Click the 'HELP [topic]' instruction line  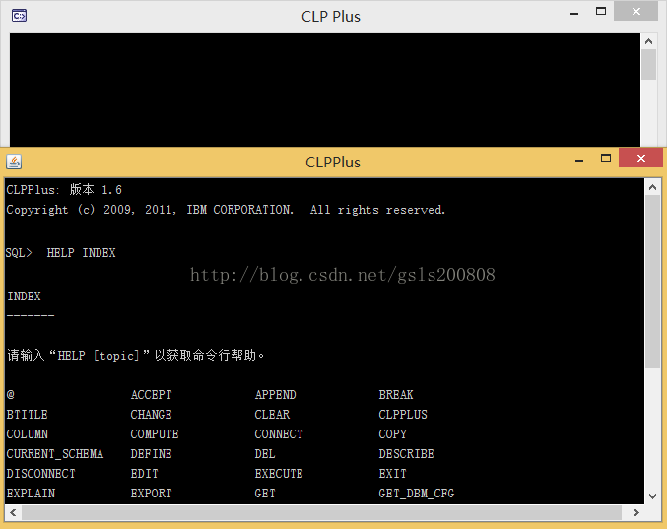coord(135,355)
